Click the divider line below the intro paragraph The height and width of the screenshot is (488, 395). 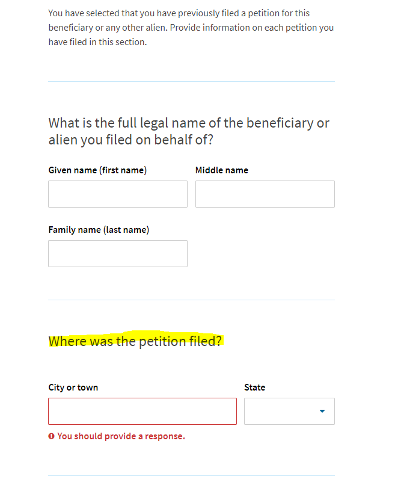[x=191, y=82]
